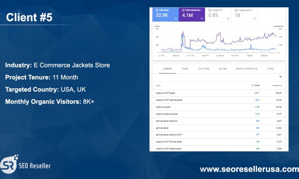Uncheck the Total impressions checkbox
Screen dimensions: 299x179
pos(183,10)
